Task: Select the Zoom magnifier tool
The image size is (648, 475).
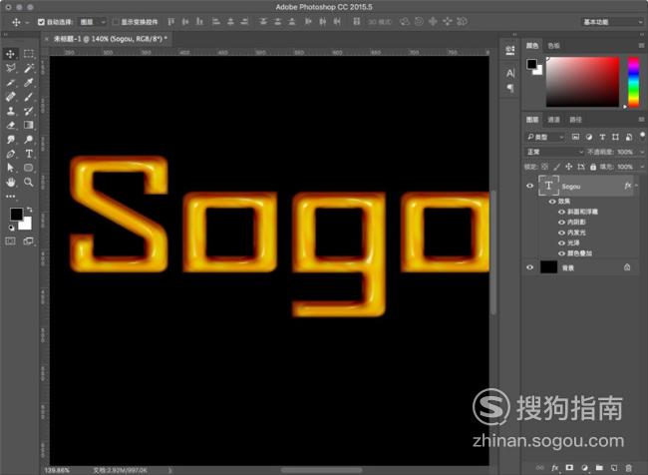Action: pyautogui.click(x=29, y=182)
